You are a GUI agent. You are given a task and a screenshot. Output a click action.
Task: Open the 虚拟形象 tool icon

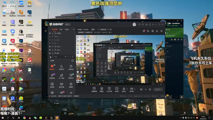pos(62,85)
